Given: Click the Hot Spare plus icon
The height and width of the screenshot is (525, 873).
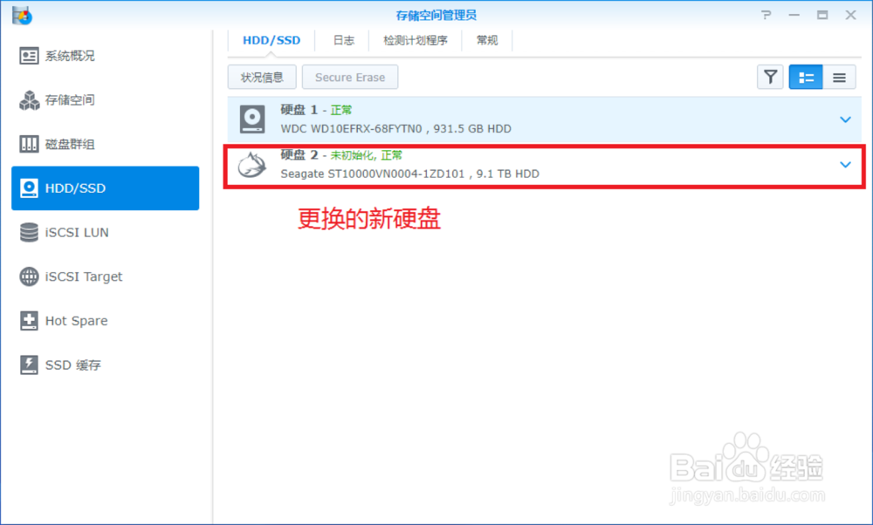Looking at the screenshot, I should click(29, 321).
